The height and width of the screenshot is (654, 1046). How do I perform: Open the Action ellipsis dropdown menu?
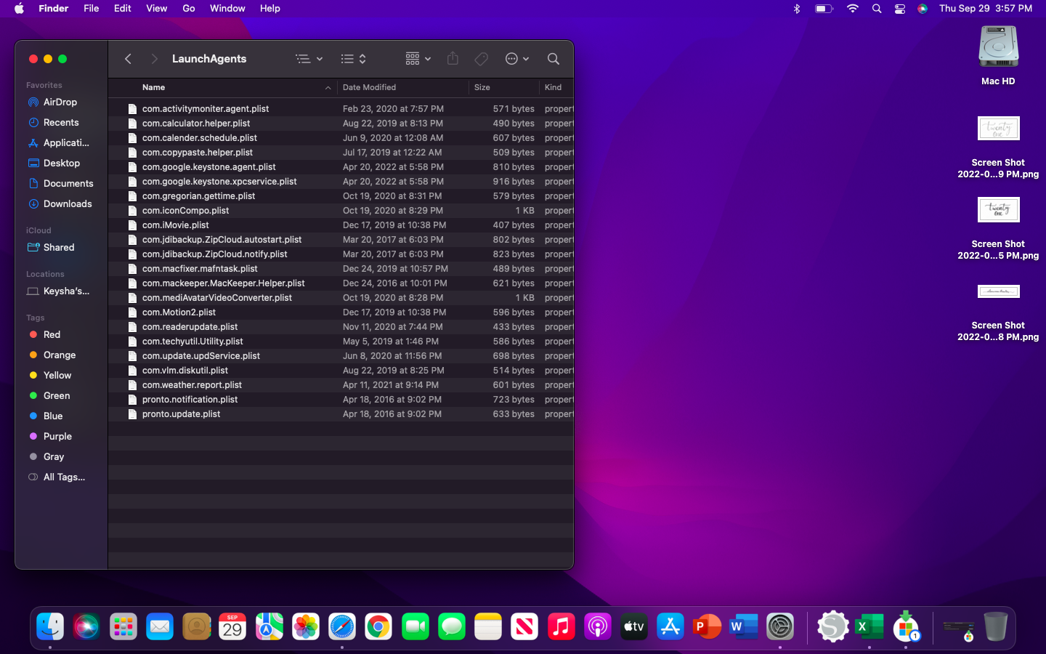[516, 59]
